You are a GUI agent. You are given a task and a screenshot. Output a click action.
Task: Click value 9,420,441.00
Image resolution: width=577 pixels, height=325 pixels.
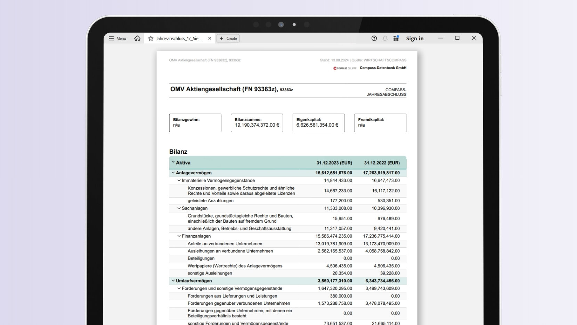tap(387, 229)
